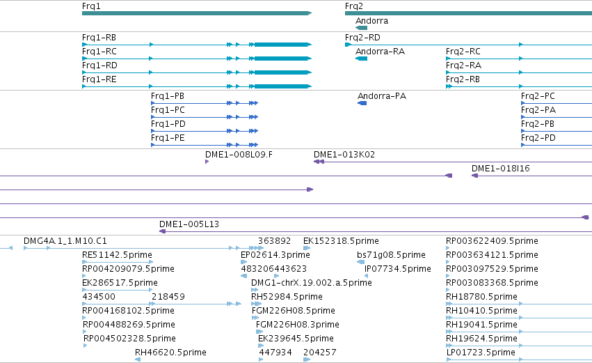Screen dimensions: 592x363
Task: Select the 363892 feature label
Action: [275, 241]
